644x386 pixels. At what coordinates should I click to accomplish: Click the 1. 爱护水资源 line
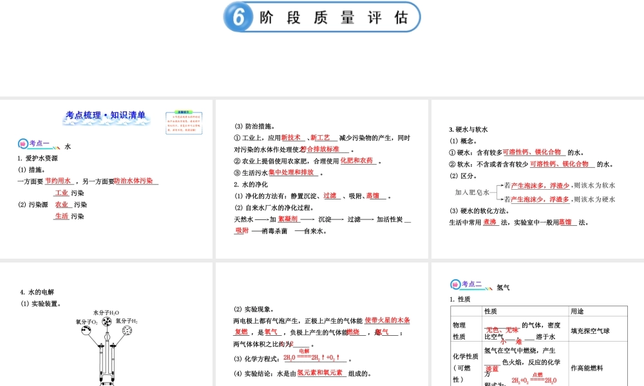37,158
